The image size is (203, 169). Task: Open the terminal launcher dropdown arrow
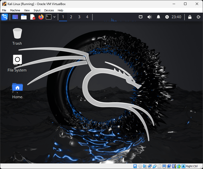[54, 17]
